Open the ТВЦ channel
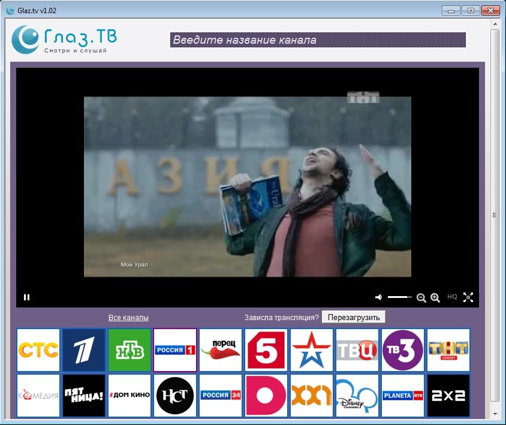 point(357,350)
